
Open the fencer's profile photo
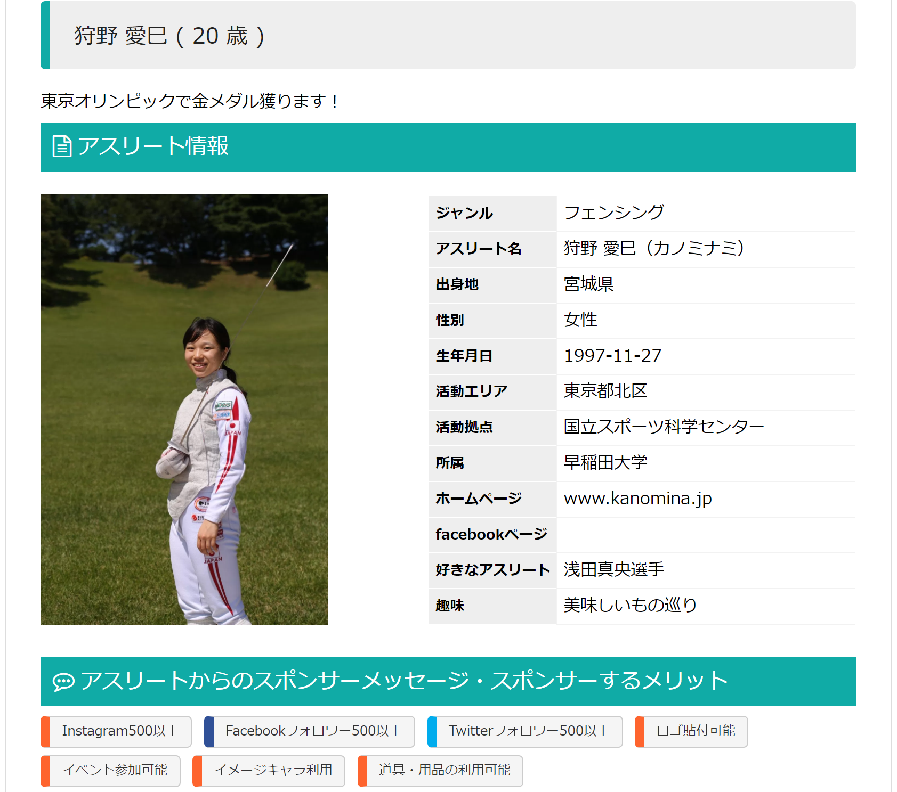pos(184,410)
